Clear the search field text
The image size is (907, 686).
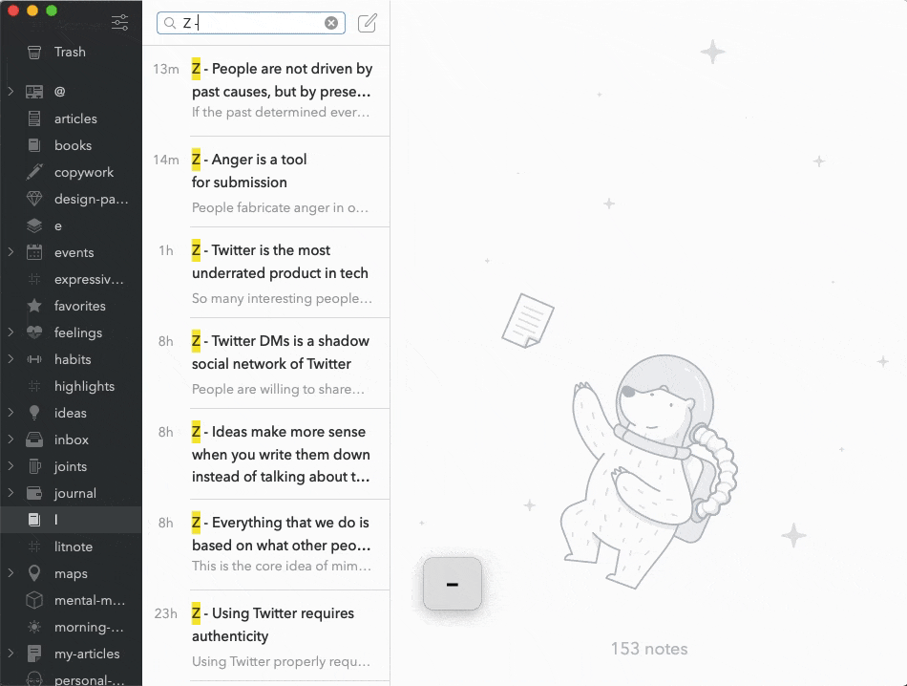coord(331,23)
